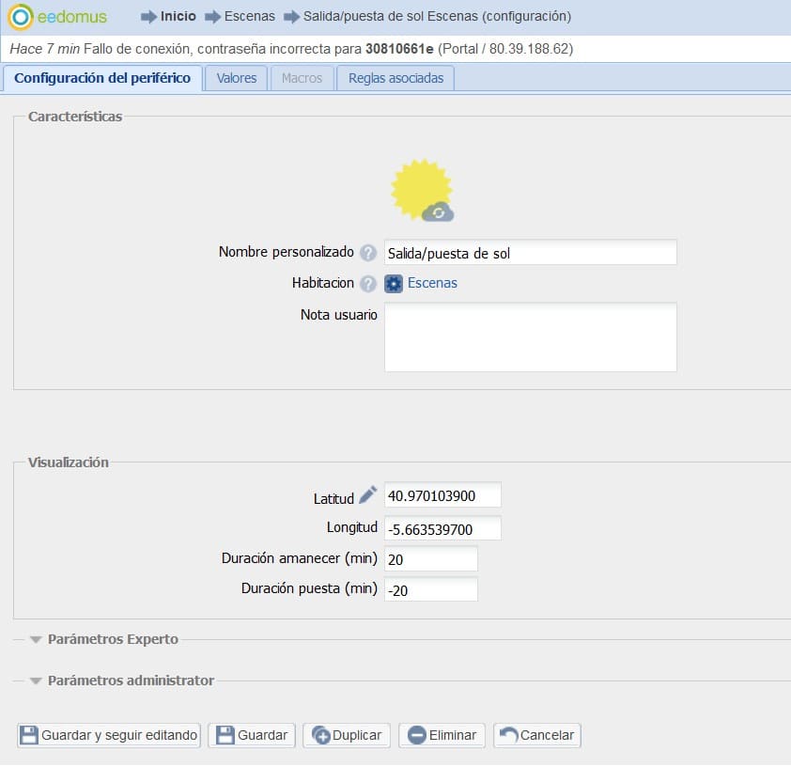Viewport: 791px width, 767px height.
Task: Click the eedomus logo icon
Action: (21, 17)
